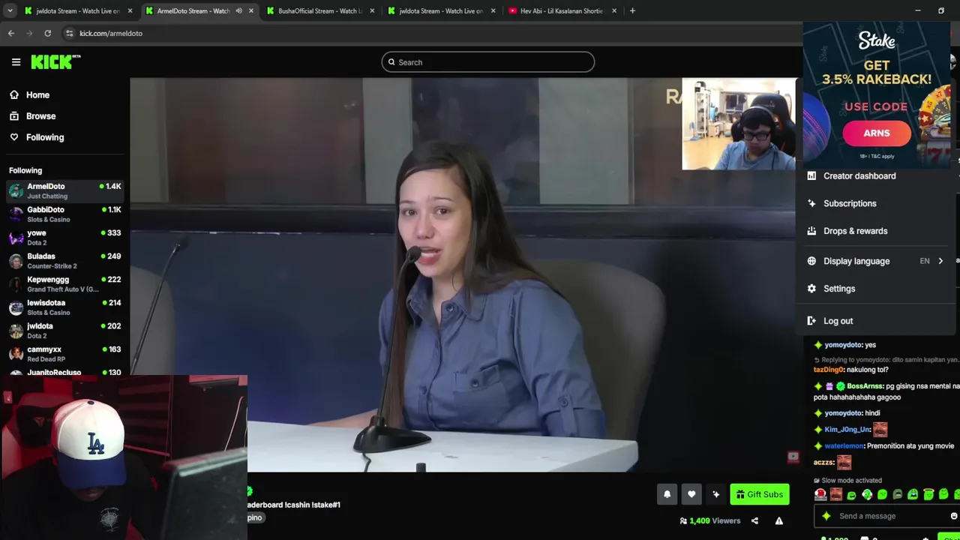Click the ARNS code button in Stake ad
Image resolution: width=960 pixels, height=540 pixels.
877,133
